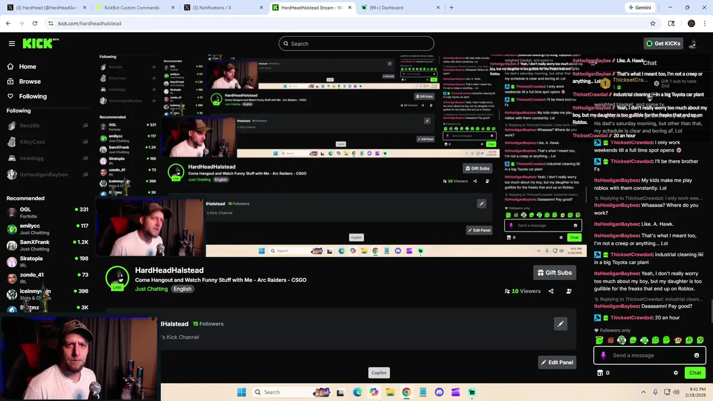Click the HardHeadHalstead channel avatar with LIVE badge

pos(117,278)
